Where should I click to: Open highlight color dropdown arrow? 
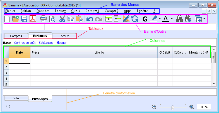(160, 19)
